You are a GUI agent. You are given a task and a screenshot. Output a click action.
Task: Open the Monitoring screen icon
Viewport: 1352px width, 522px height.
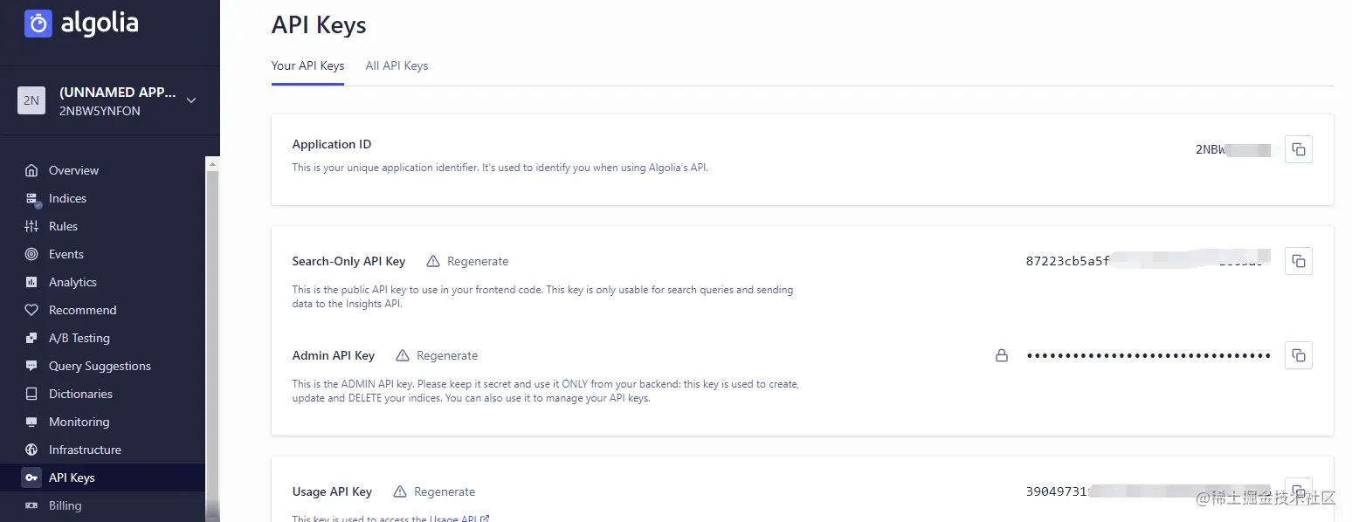(x=31, y=422)
